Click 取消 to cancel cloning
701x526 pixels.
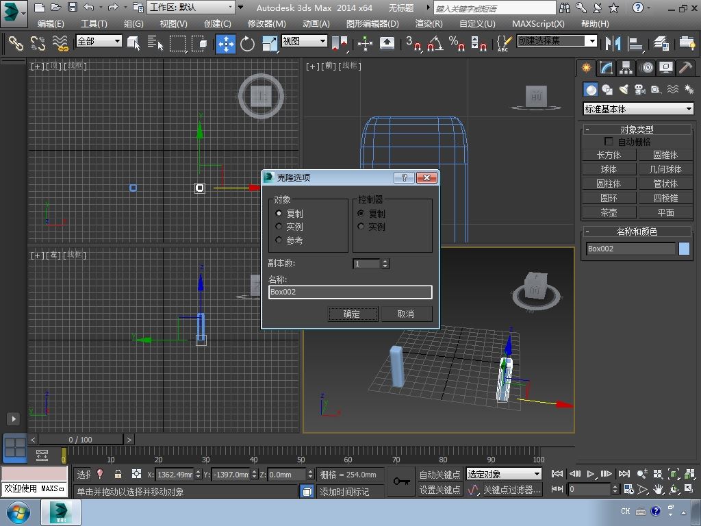406,314
